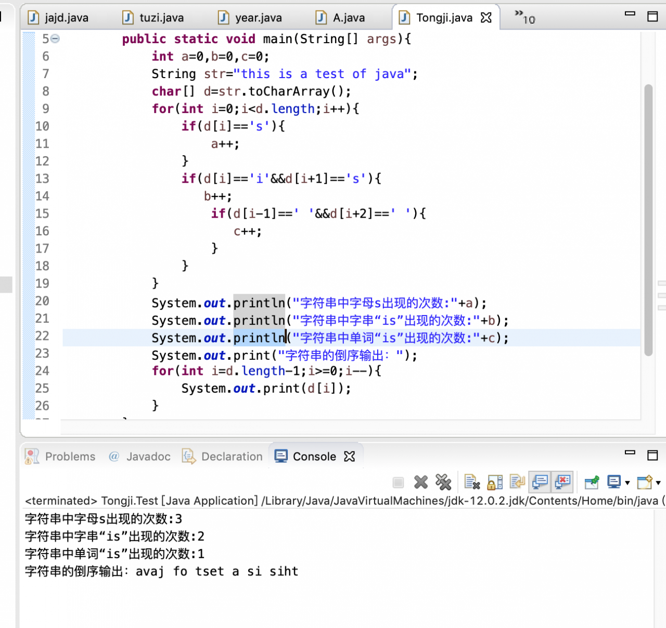Click the line 'int a=0,b=0,c=0;'
This screenshot has width=666, height=628.
210,57
